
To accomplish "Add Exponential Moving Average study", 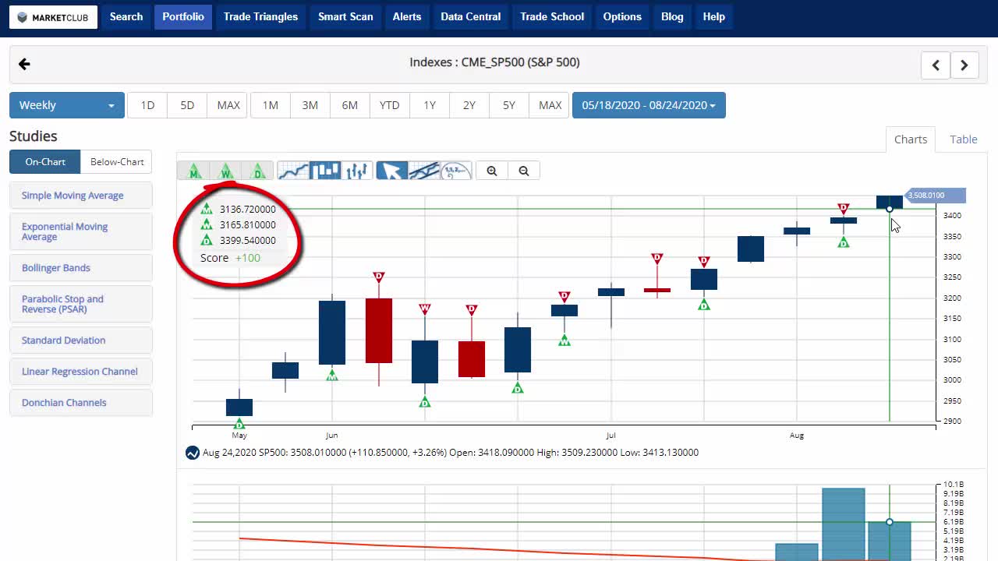I will pyautogui.click(x=81, y=231).
